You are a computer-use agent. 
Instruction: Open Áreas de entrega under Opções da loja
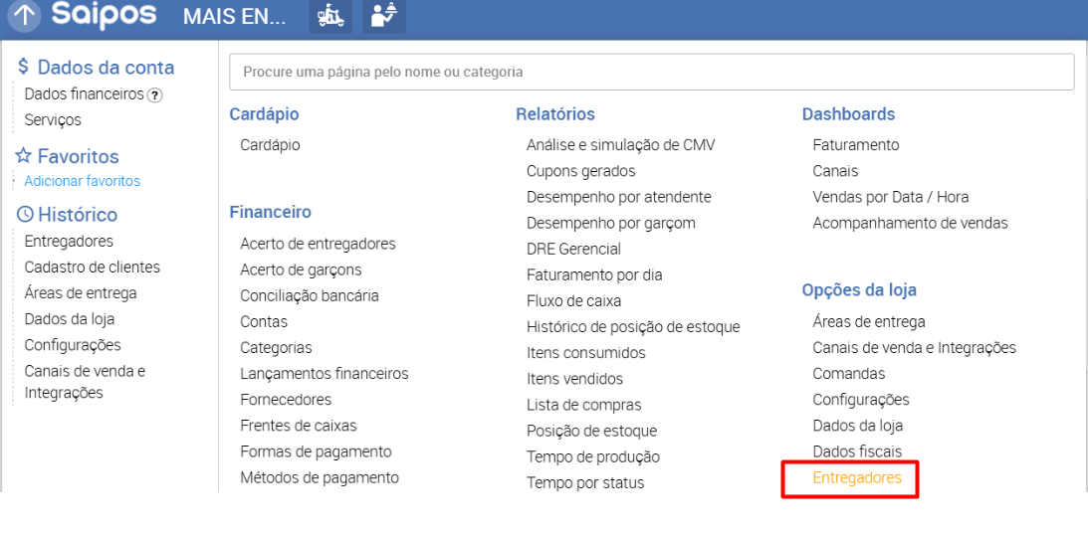pos(869,322)
